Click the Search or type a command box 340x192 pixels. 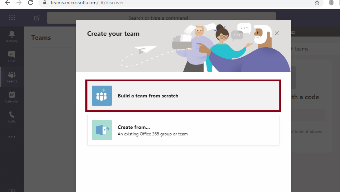coord(161,18)
